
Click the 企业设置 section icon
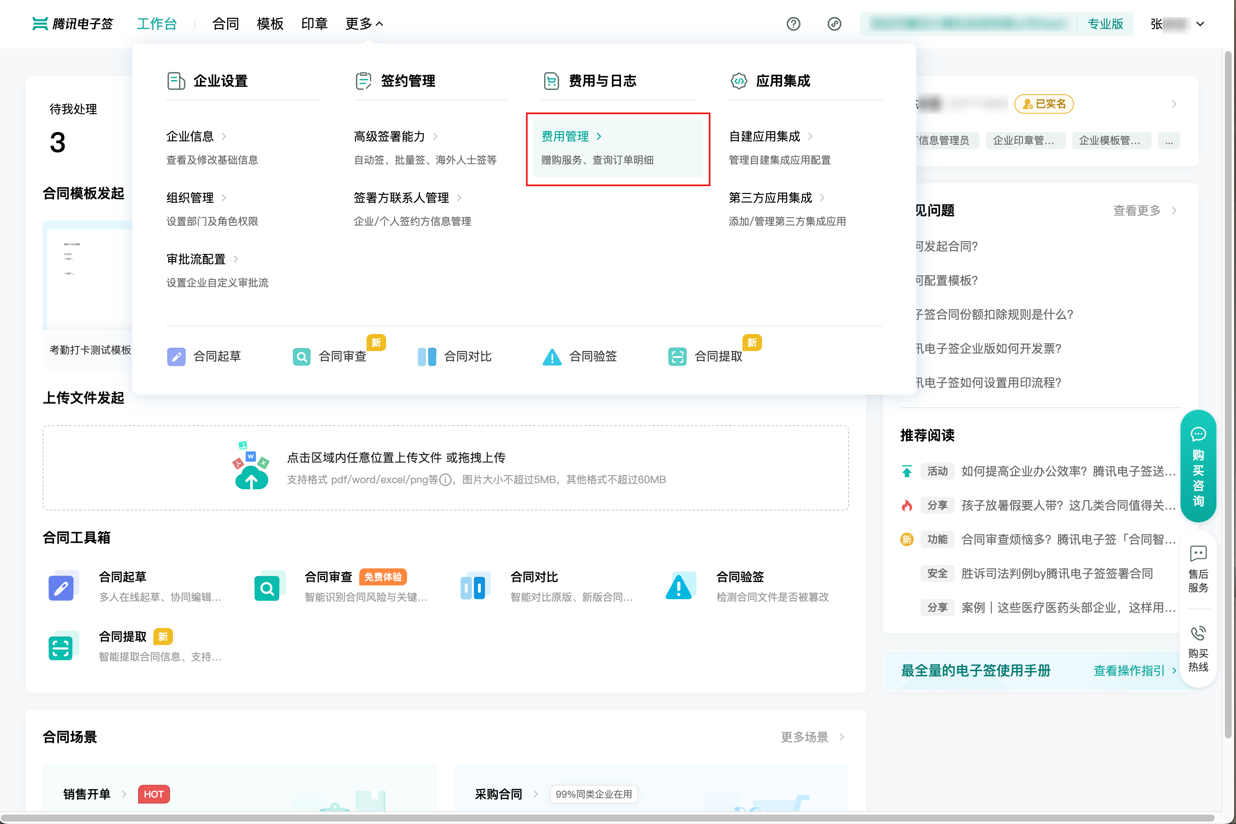tap(176, 81)
